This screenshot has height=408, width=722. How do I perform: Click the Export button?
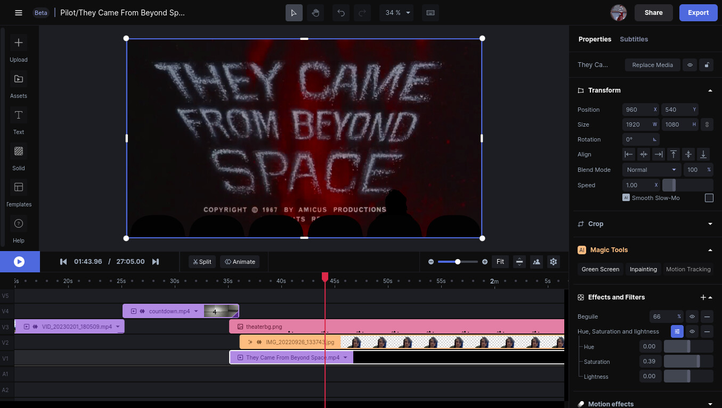[x=698, y=13]
